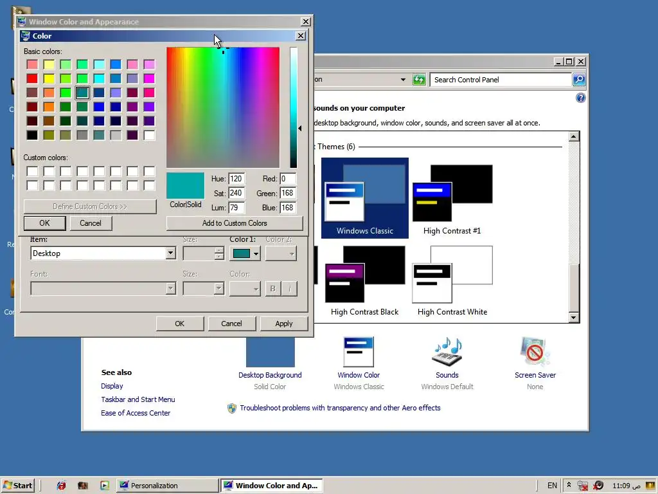Click the Start button on the taskbar

[x=18, y=485]
